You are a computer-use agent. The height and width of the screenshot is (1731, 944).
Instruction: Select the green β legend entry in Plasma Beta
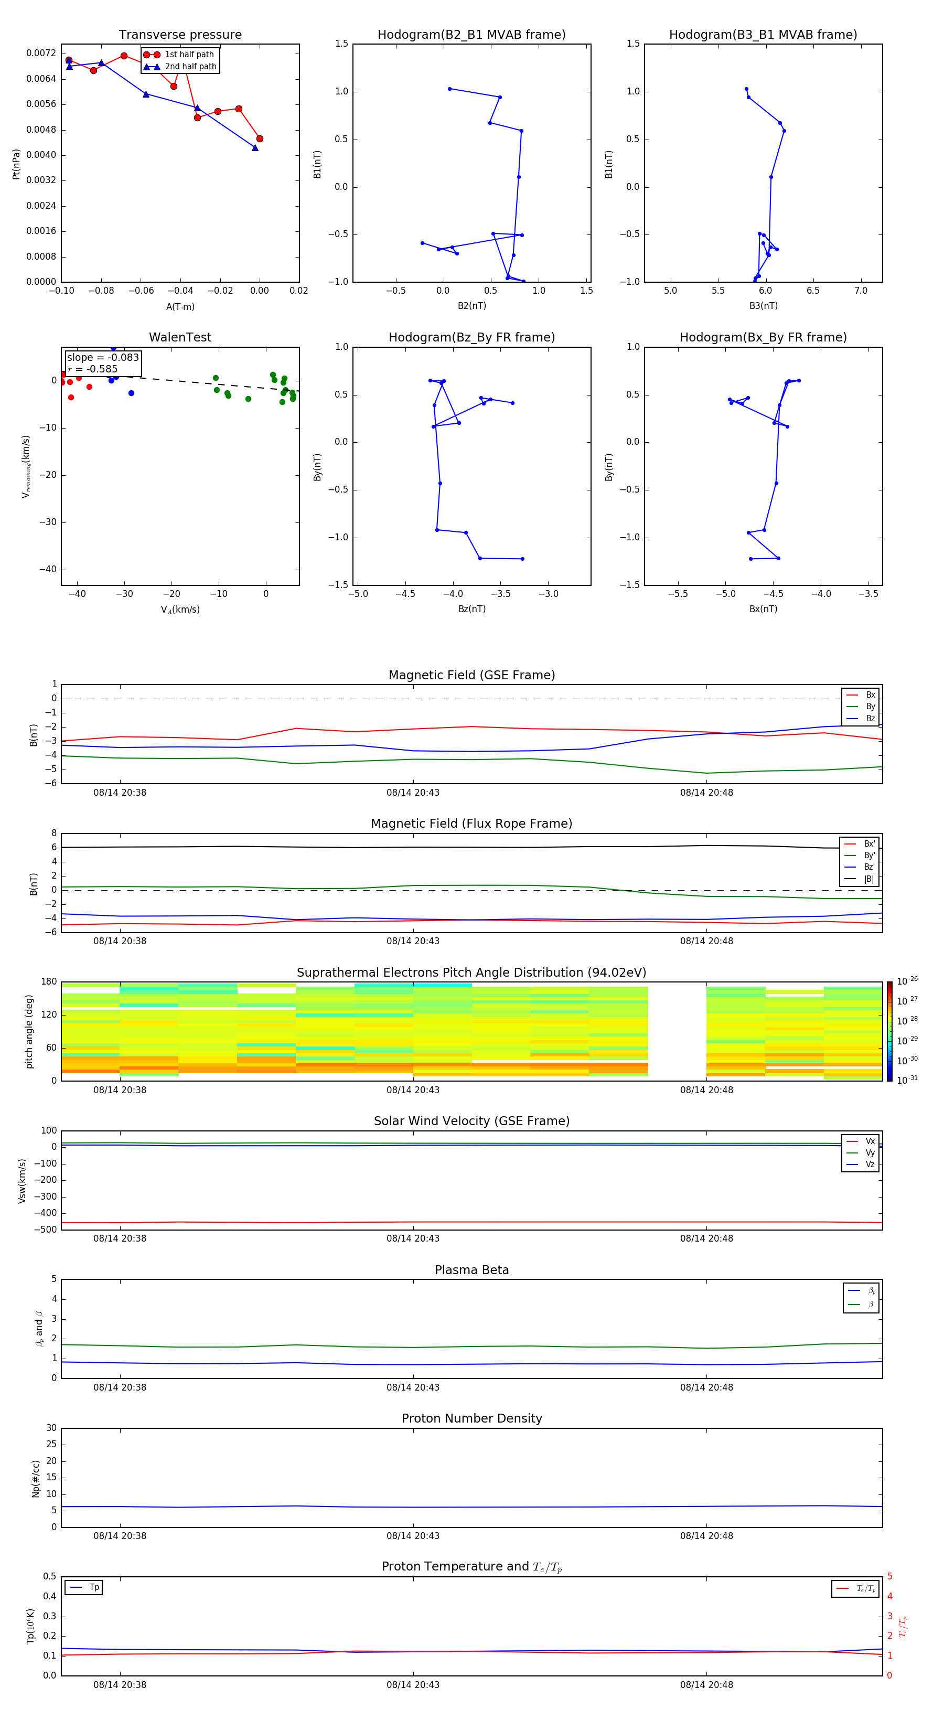click(x=861, y=1305)
